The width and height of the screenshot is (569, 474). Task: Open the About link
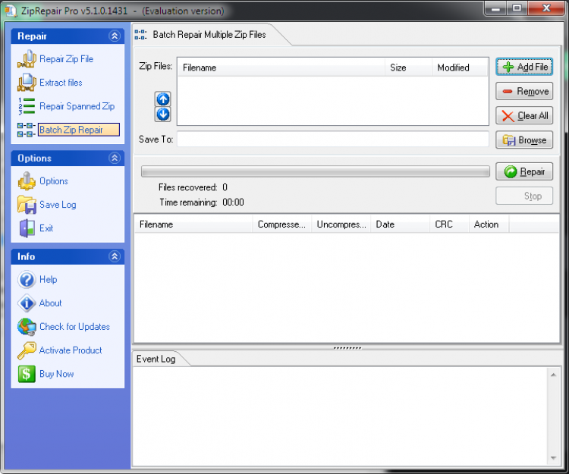coord(50,303)
